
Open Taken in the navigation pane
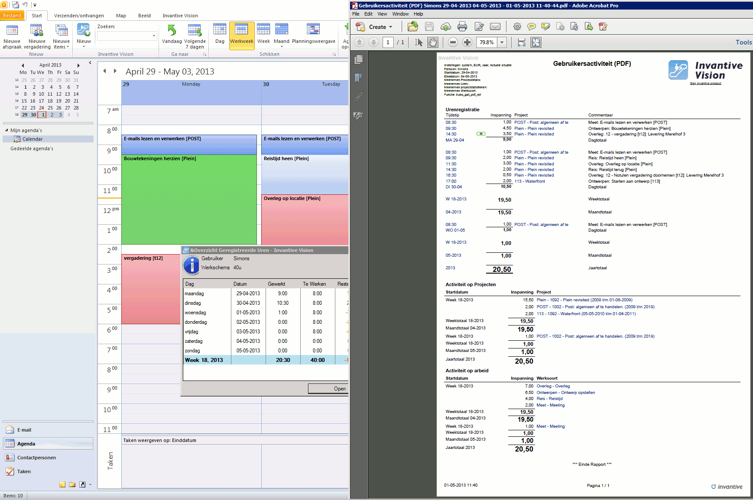[48, 471]
